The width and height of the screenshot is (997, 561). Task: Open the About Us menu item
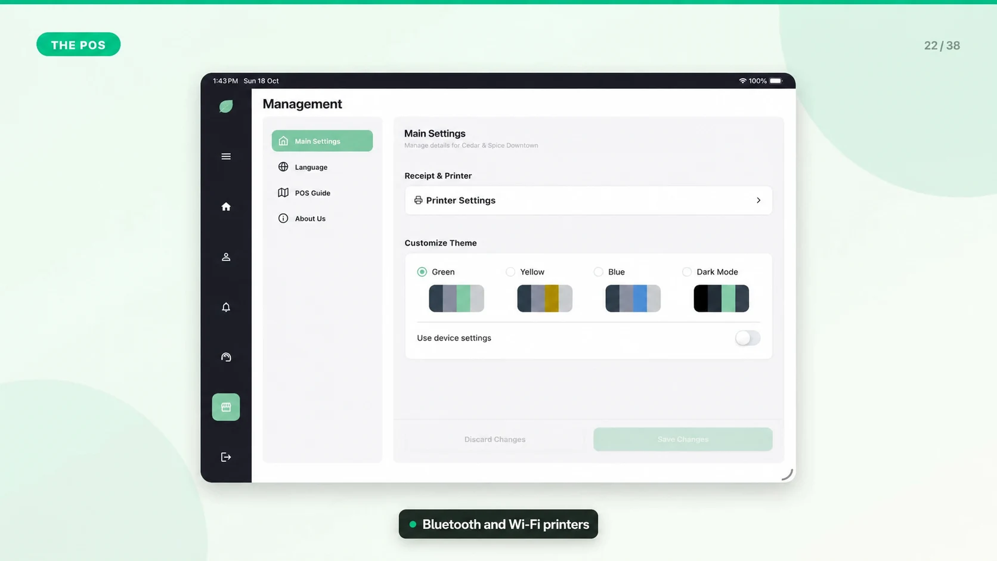point(322,218)
